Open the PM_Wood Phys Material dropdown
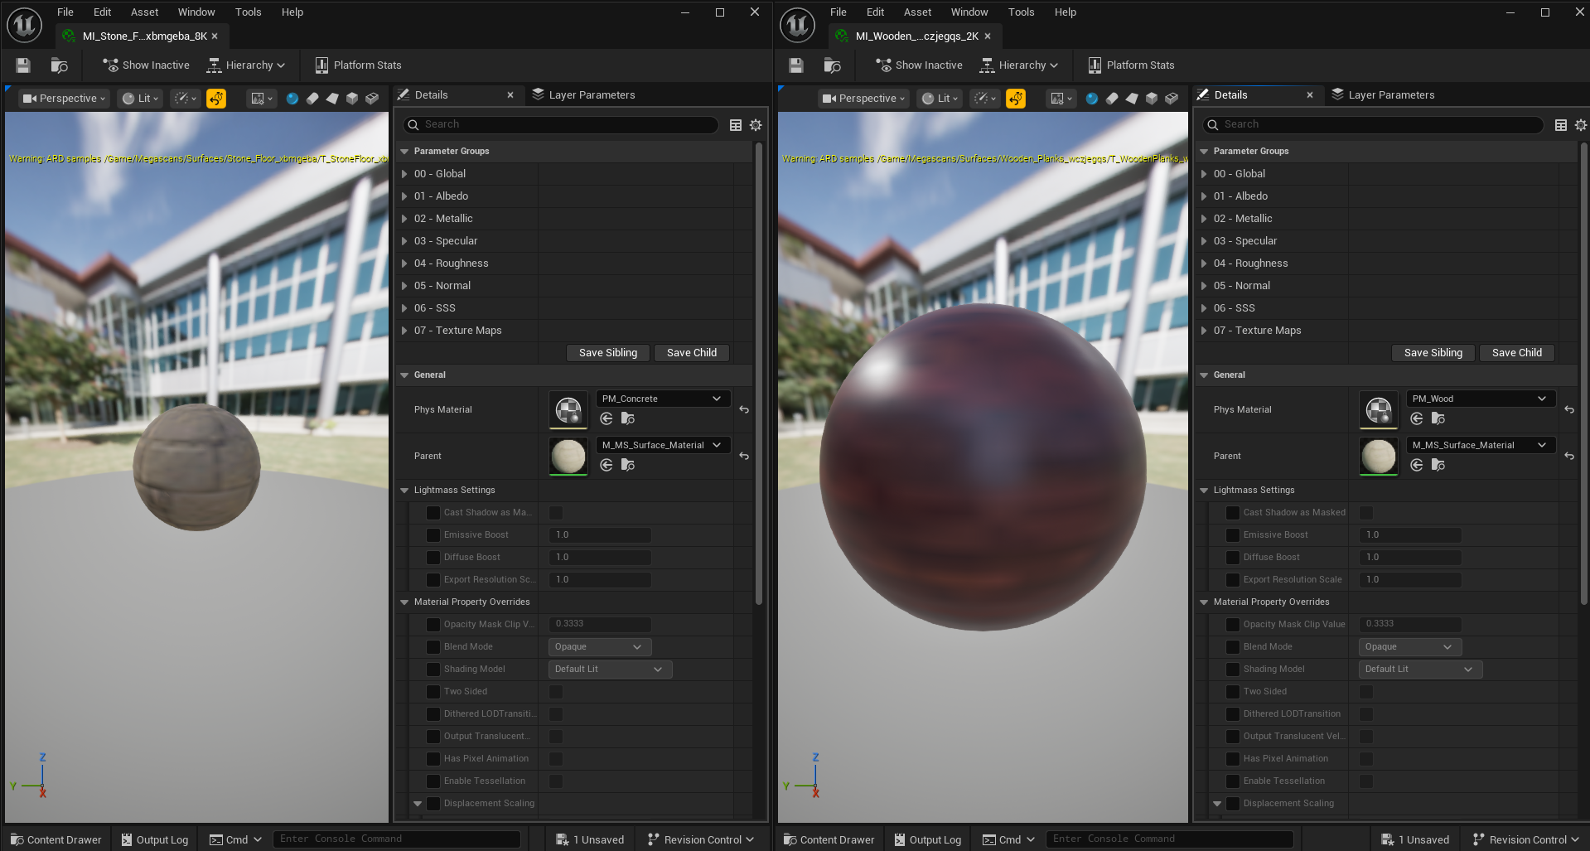Image resolution: width=1590 pixels, height=851 pixels. [x=1480, y=399]
